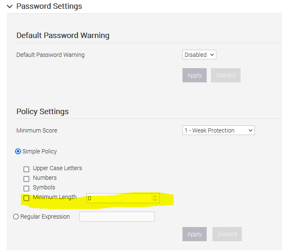Discard the Default Password Warning changes
Image resolution: width=282 pixels, height=250 pixels.
226,75
